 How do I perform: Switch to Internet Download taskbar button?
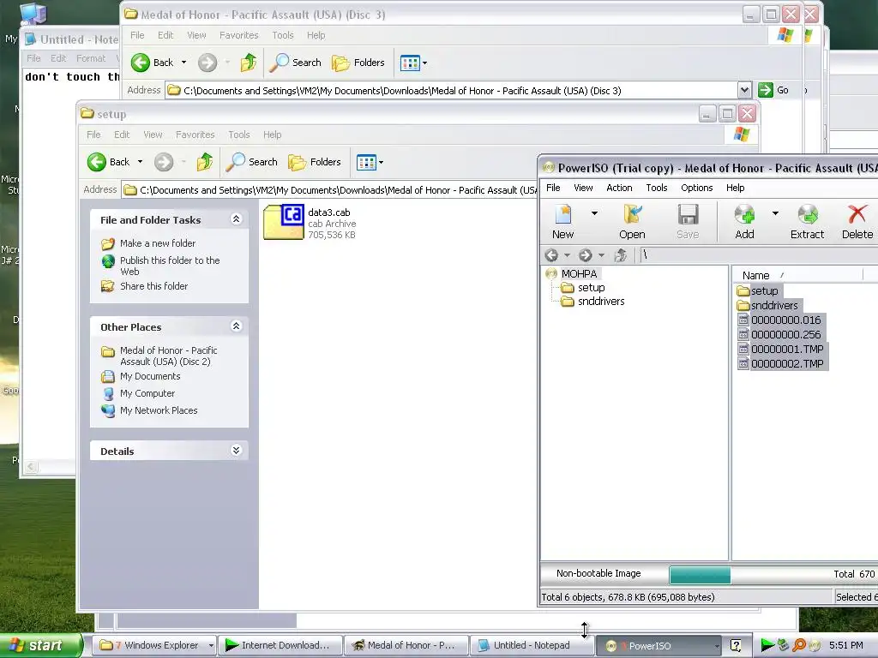(x=280, y=646)
